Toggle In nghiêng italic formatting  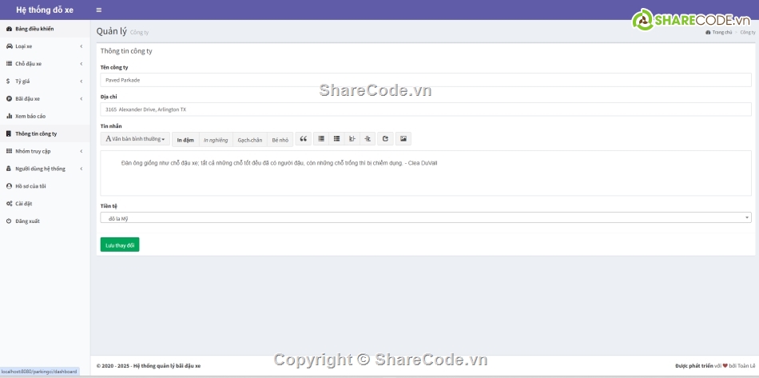(216, 139)
